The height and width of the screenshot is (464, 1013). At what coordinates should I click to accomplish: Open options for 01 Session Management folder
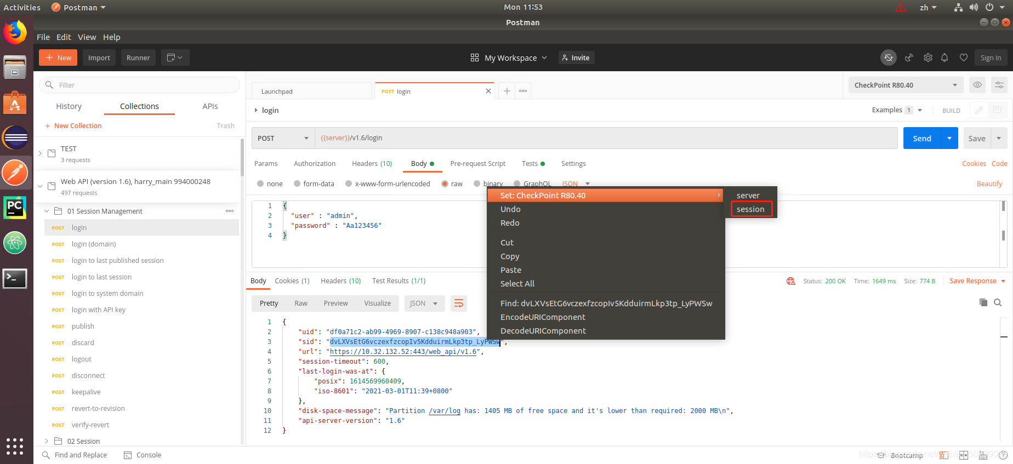[230, 211]
